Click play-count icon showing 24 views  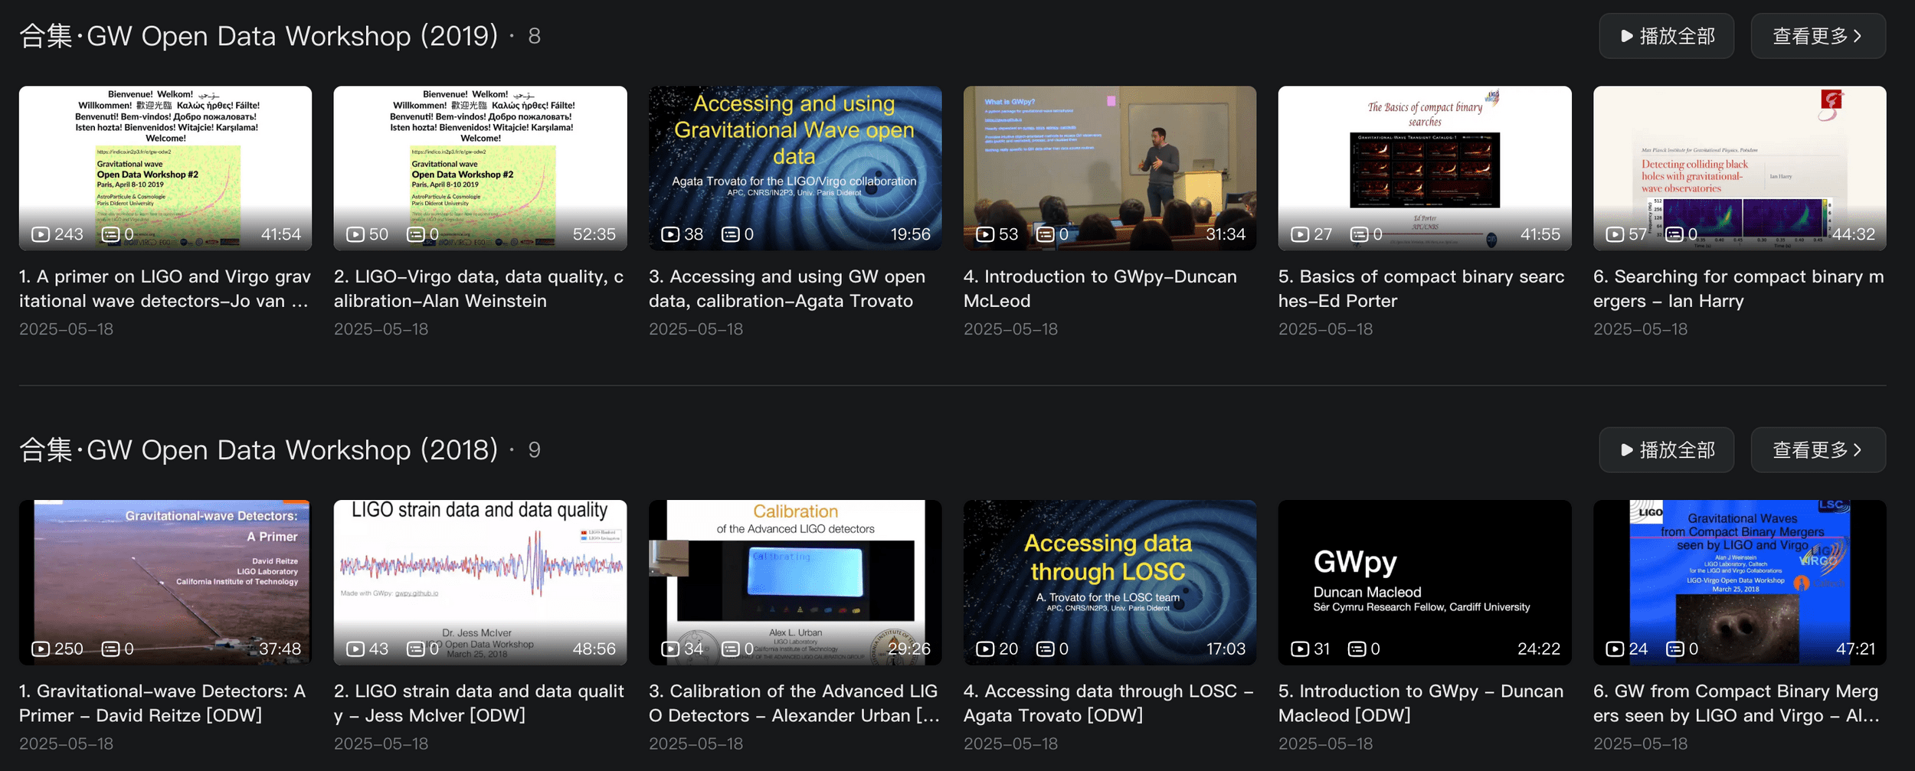pos(1615,649)
